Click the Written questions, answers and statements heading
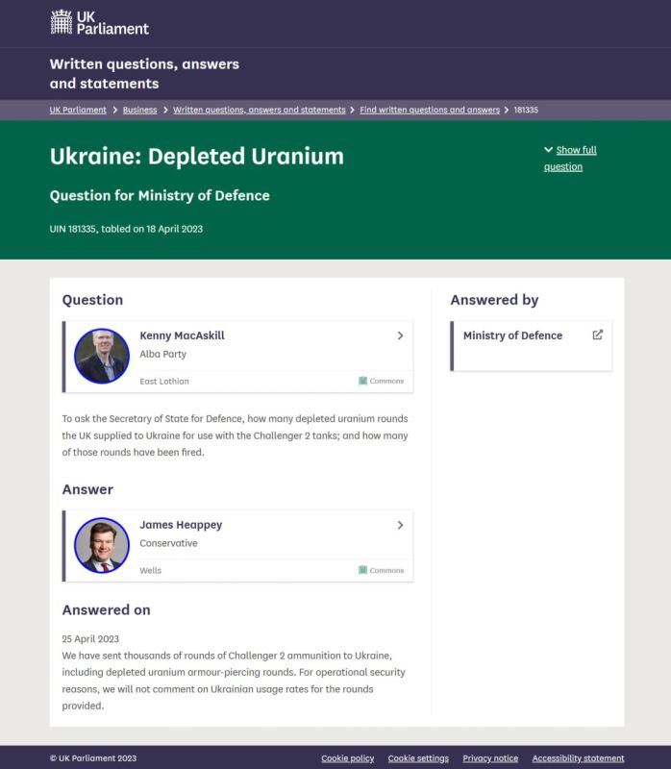671x769 pixels. click(144, 73)
